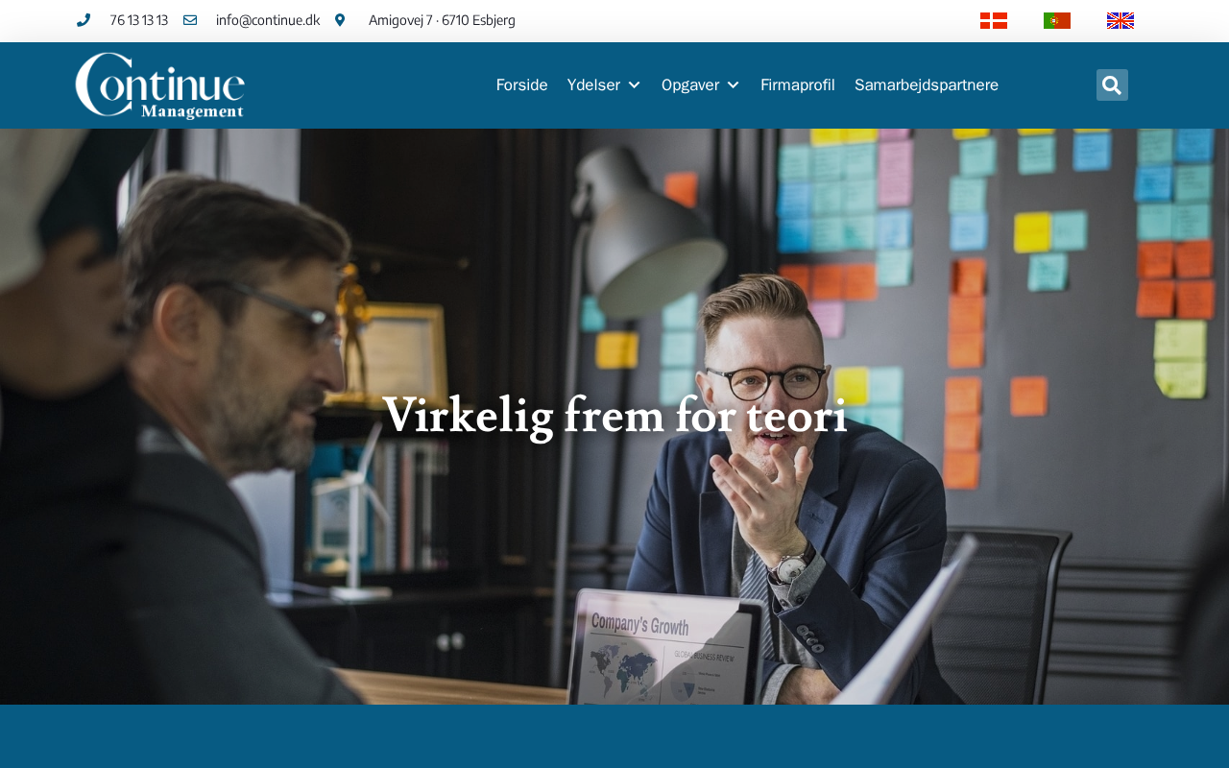Switch language via the Portuguese flag

[1057, 20]
